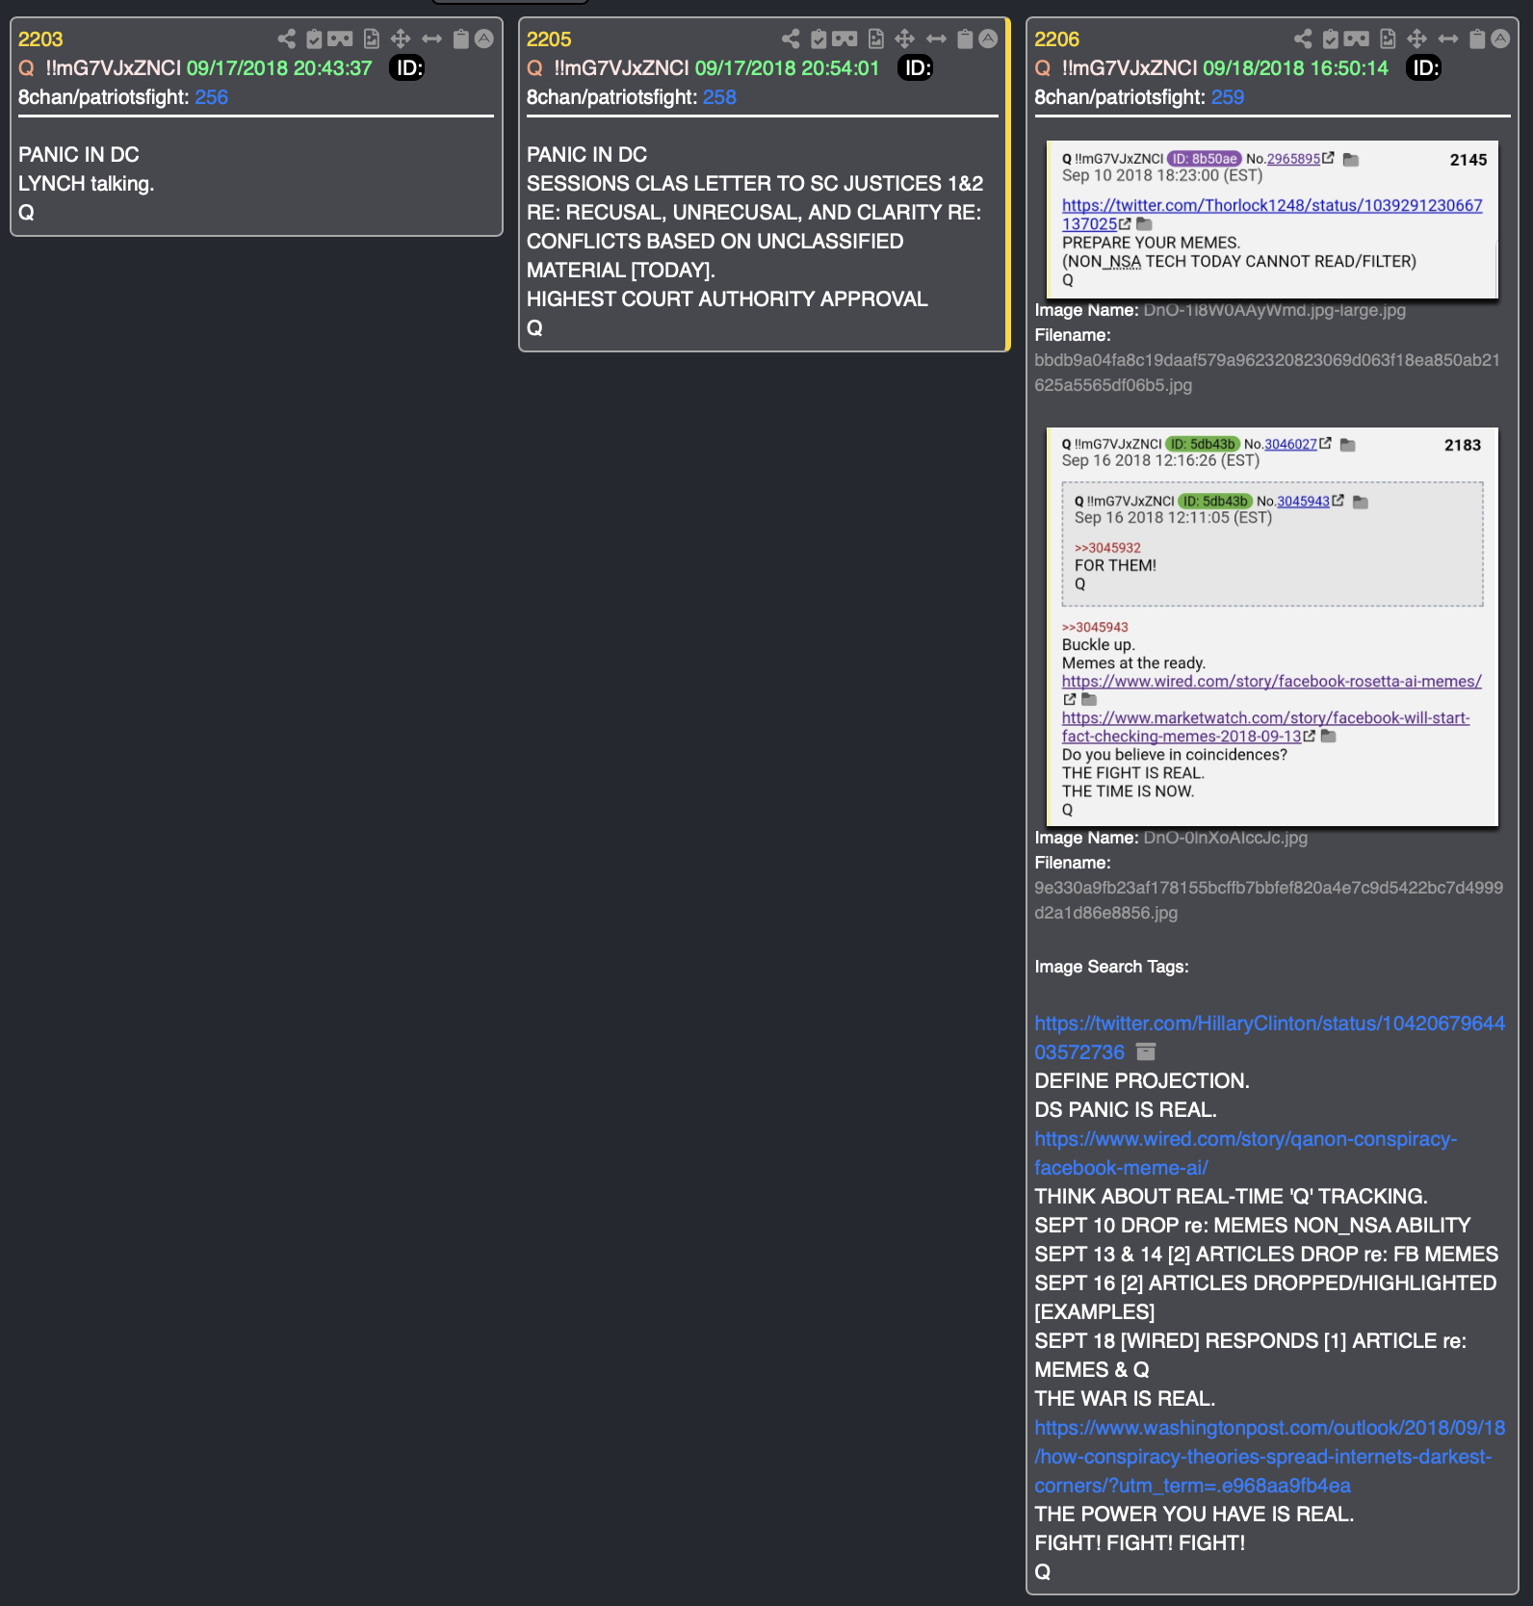Click timestamp 09/17/2018 20:43:37

pos(279,68)
